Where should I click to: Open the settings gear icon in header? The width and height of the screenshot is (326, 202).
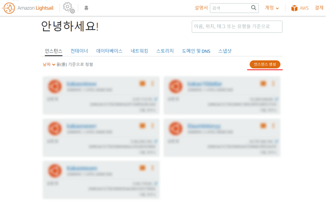click(x=69, y=8)
